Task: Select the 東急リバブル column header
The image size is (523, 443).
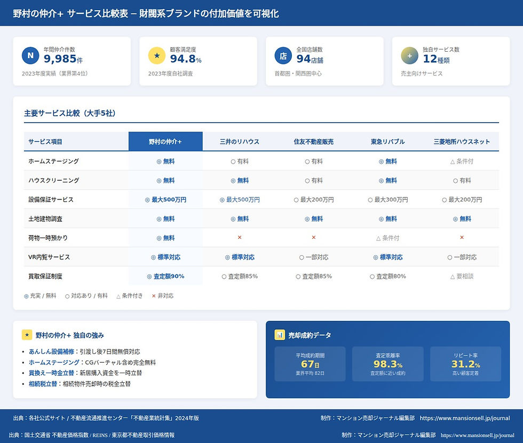Action: (387, 142)
